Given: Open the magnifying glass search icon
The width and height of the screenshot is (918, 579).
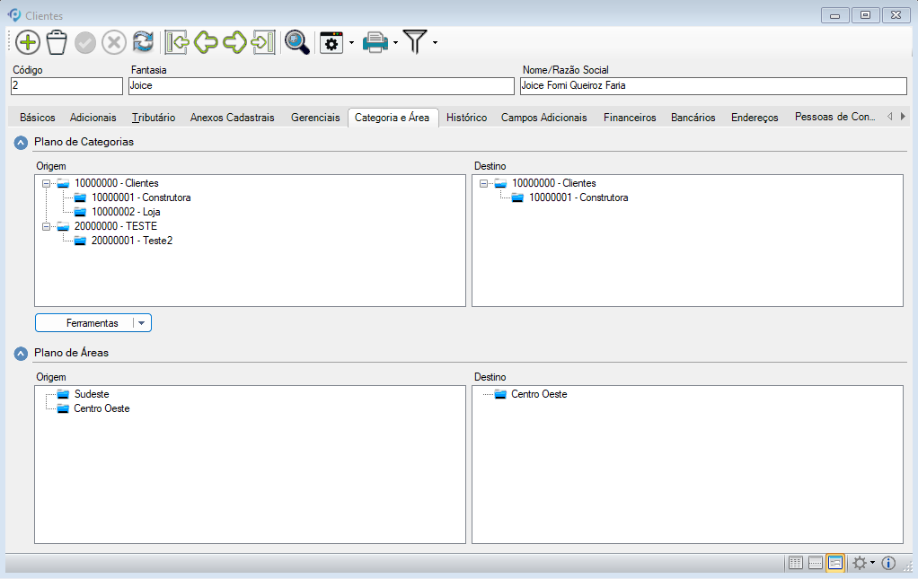Looking at the screenshot, I should pos(296,42).
